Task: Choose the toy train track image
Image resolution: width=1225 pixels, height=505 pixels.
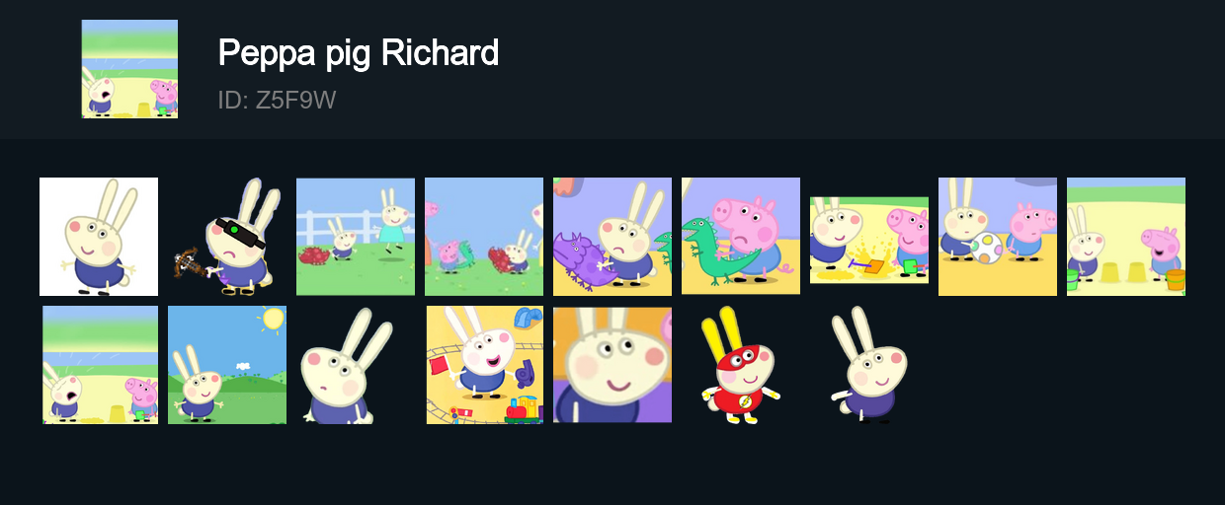Action: coord(485,365)
